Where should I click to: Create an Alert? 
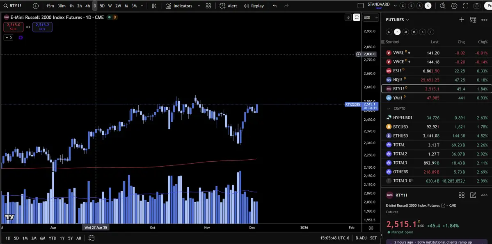click(x=229, y=6)
